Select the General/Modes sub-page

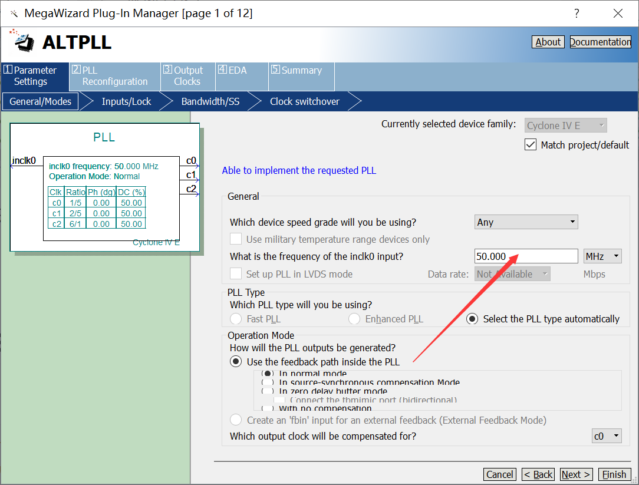click(x=40, y=101)
